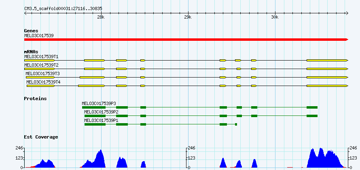Click the MELO3C017539P3 protein label
This screenshot has height=170, width=360.
pos(99,103)
